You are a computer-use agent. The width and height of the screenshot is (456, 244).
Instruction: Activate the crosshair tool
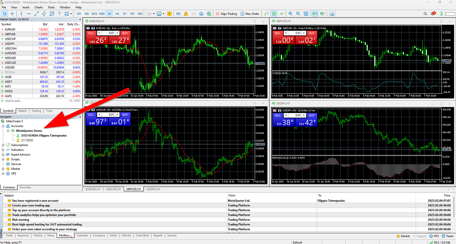tap(12, 14)
